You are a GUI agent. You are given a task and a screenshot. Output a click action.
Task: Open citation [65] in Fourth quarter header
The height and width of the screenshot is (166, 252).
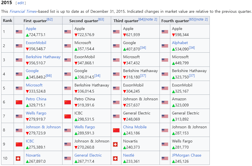click(192, 19)
